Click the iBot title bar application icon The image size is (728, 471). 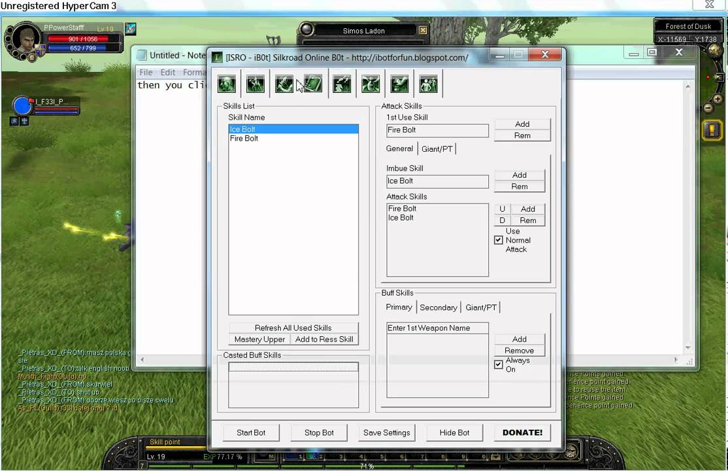[217, 57]
